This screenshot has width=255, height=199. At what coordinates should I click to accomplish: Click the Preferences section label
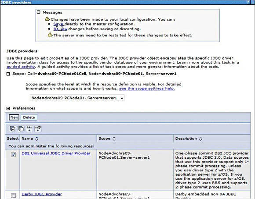pos(24,108)
